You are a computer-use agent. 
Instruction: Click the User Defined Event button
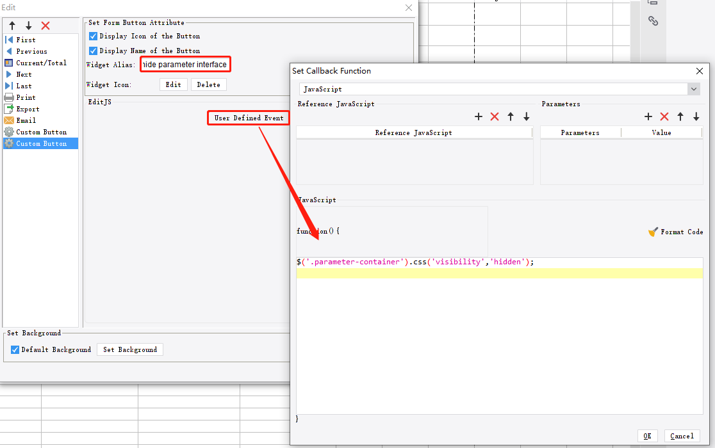pyautogui.click(x=248, y=118)
